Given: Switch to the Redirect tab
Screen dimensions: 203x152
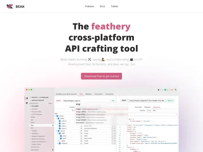Looking at the screenshot, I should [x=88, y=94].
